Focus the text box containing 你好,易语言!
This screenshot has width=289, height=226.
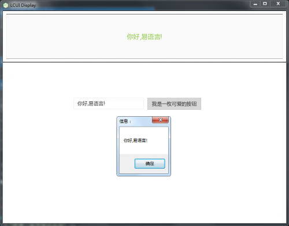pyautogui.click(x=109, y=103)
